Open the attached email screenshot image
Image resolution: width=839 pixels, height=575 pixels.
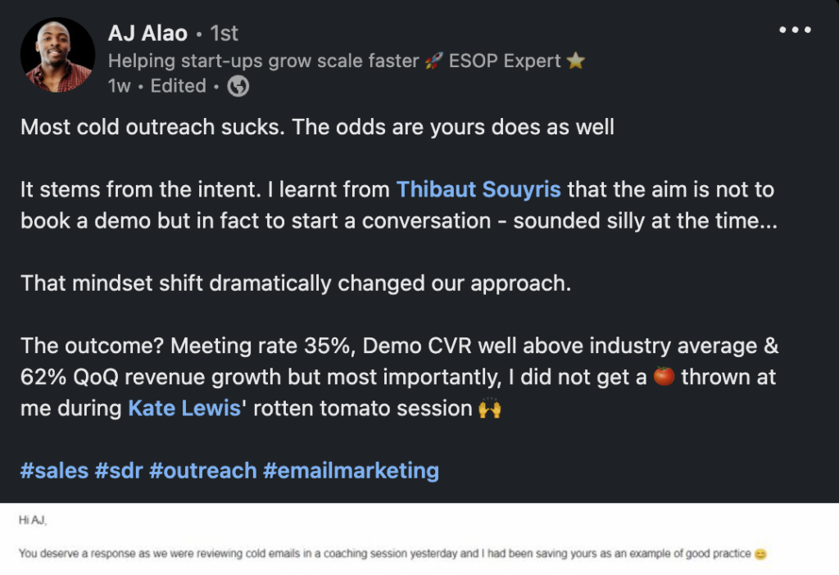[419, 539]
